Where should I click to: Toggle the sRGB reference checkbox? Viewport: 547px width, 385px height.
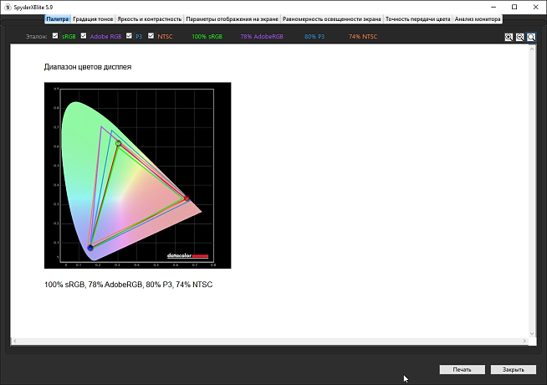coord(55,37)
